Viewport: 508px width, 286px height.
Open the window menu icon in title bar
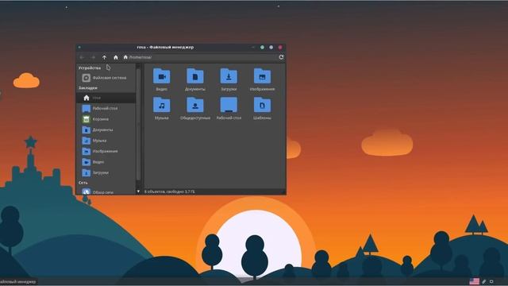pyautogui.click(x=79, y=48)
